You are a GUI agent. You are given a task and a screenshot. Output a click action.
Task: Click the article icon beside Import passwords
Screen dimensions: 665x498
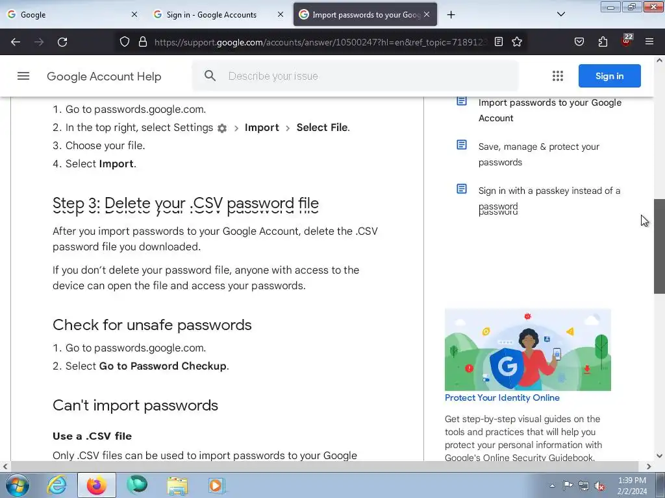coord(462,101)
